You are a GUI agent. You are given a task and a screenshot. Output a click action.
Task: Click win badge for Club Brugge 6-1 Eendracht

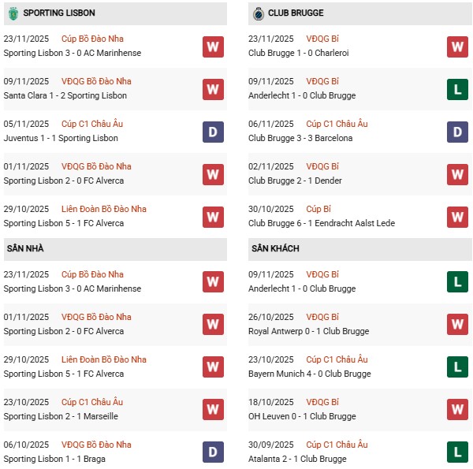click(x=457, y=217)
